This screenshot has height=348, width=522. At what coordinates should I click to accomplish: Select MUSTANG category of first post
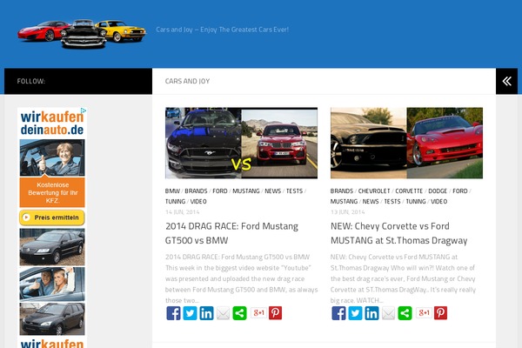(246, 191)
